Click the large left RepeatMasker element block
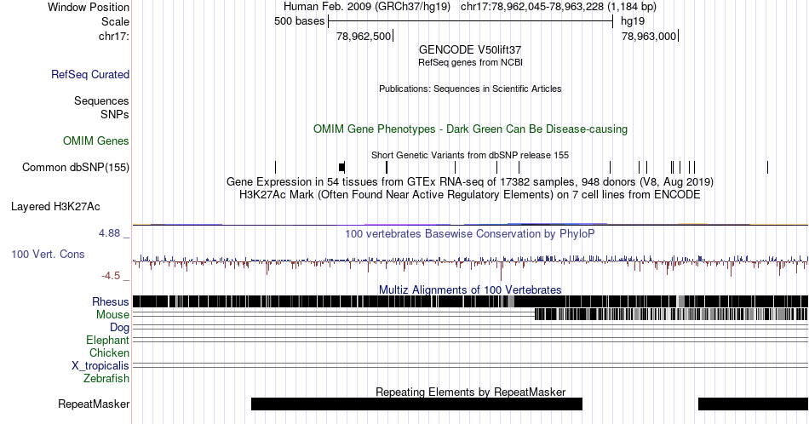The height and width of the screenshot is (424, 809). click(417, 404)
